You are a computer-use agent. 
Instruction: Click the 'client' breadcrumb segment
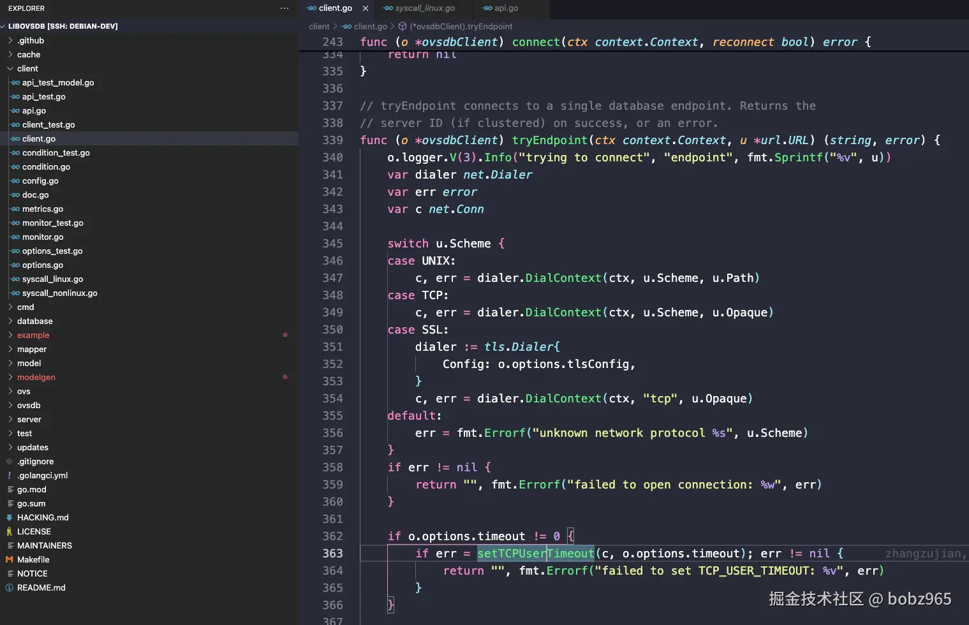(x=319, y=26)
